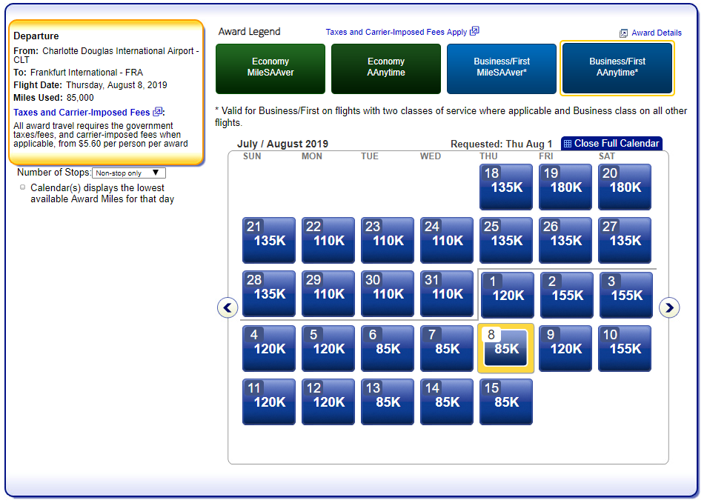Toggle the lowest available Award Miles checkbox
The height and width of the screenshot is (503, 707).
(23, 187)
